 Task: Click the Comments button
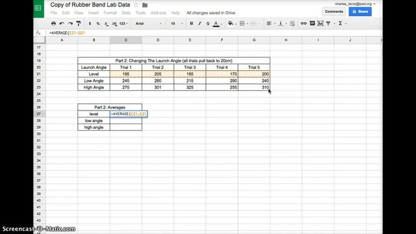333,12
